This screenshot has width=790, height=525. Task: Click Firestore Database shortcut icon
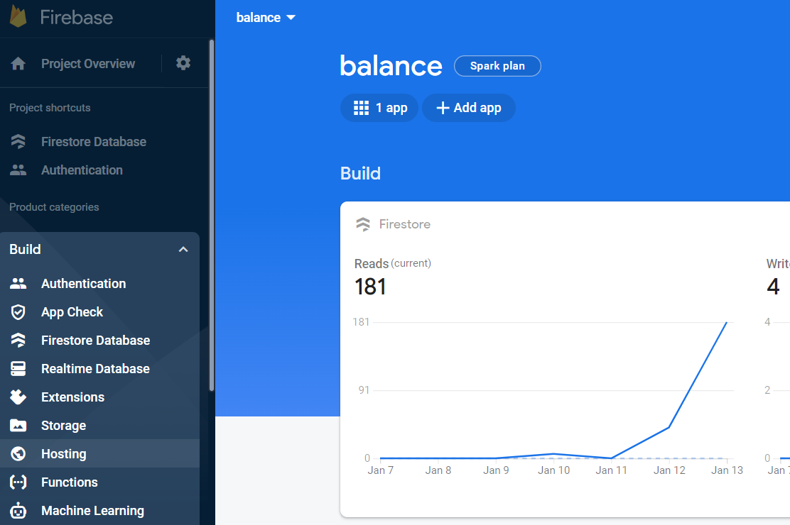18,141
